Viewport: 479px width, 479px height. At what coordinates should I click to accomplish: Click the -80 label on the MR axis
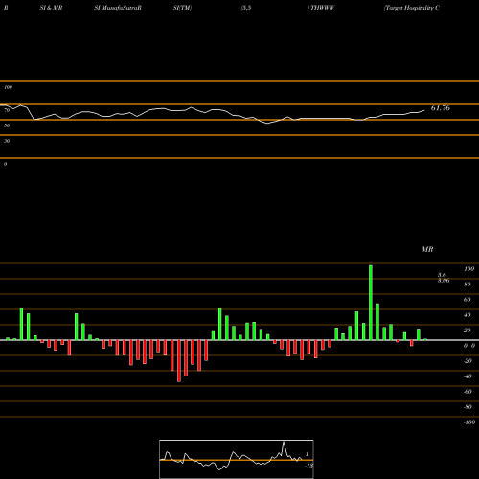(468, 407)
